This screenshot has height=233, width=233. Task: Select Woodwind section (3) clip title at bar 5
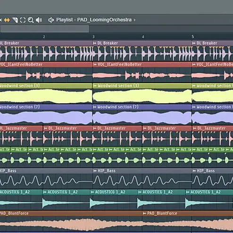pos(215,86)
